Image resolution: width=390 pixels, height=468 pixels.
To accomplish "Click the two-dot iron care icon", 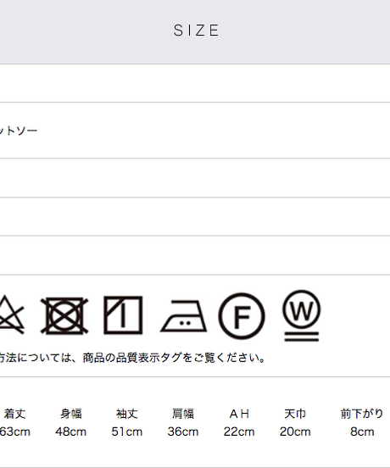I will 183,316.
